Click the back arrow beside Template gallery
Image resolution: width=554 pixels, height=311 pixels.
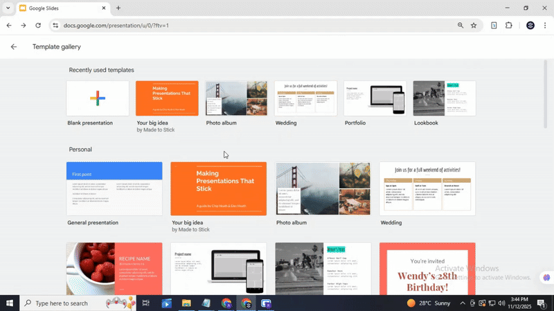(x=14, y=47)
